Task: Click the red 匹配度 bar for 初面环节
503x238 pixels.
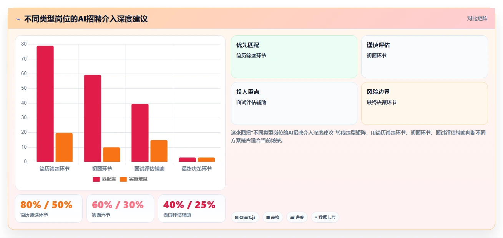Action: coord(93,118)
